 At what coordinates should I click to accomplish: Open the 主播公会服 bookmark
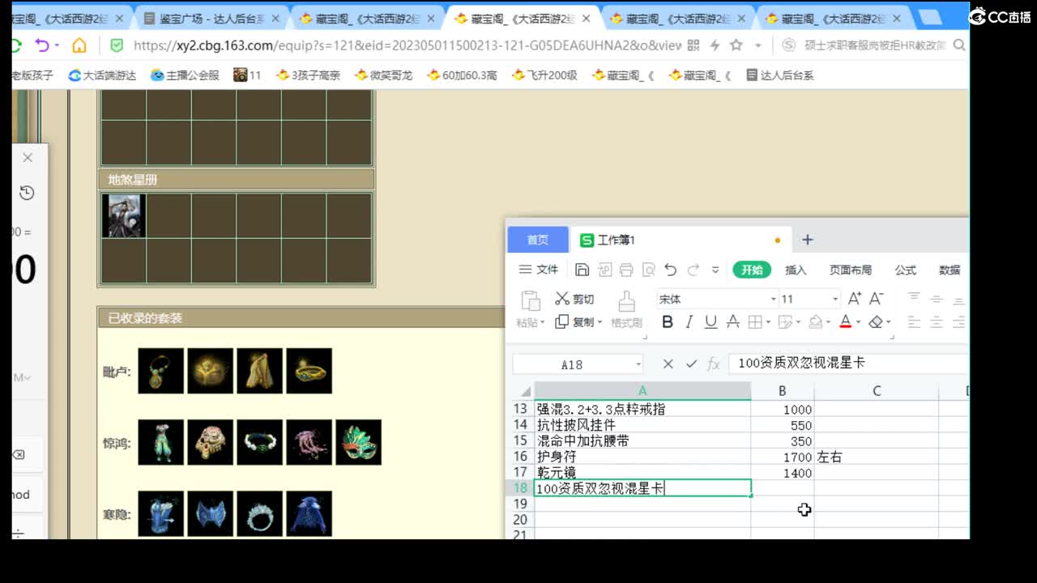coord(185,75)
